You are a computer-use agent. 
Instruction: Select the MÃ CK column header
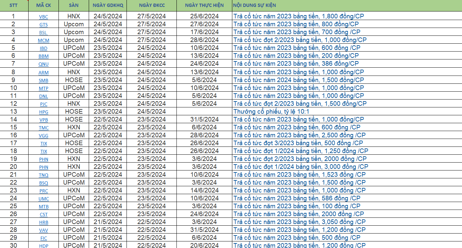pyautogui.click(x=43, y=5)
